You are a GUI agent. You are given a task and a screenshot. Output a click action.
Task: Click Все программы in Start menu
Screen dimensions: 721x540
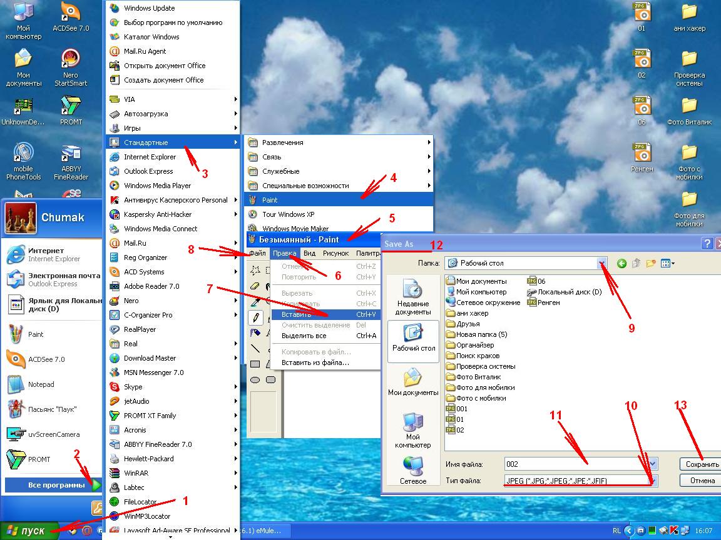tap(53, 485)
